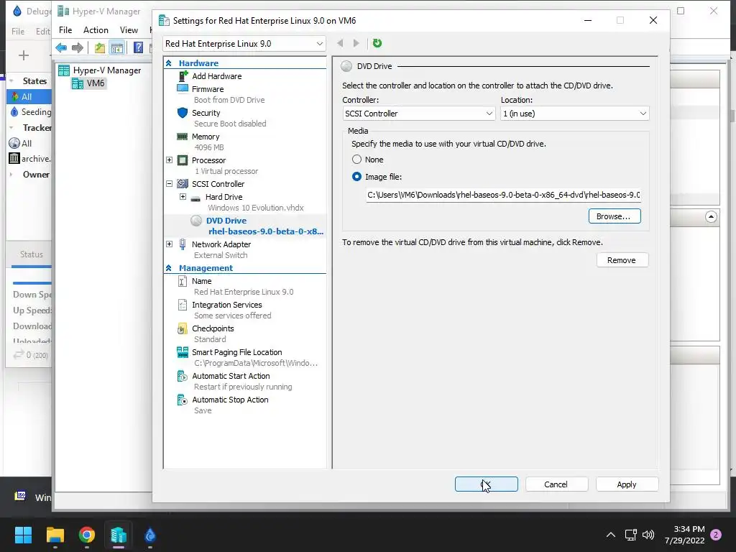Image resolution: width=736 pixels, height=552 pixels.
Task: Open the virtual machine selector dropdown
Action: 244,44
